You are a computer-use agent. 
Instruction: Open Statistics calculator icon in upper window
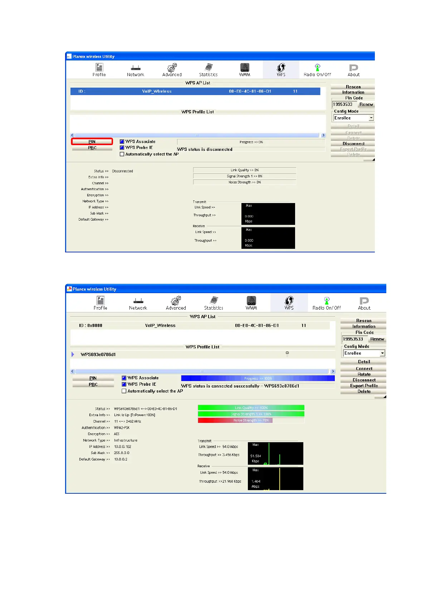point(209,67)
